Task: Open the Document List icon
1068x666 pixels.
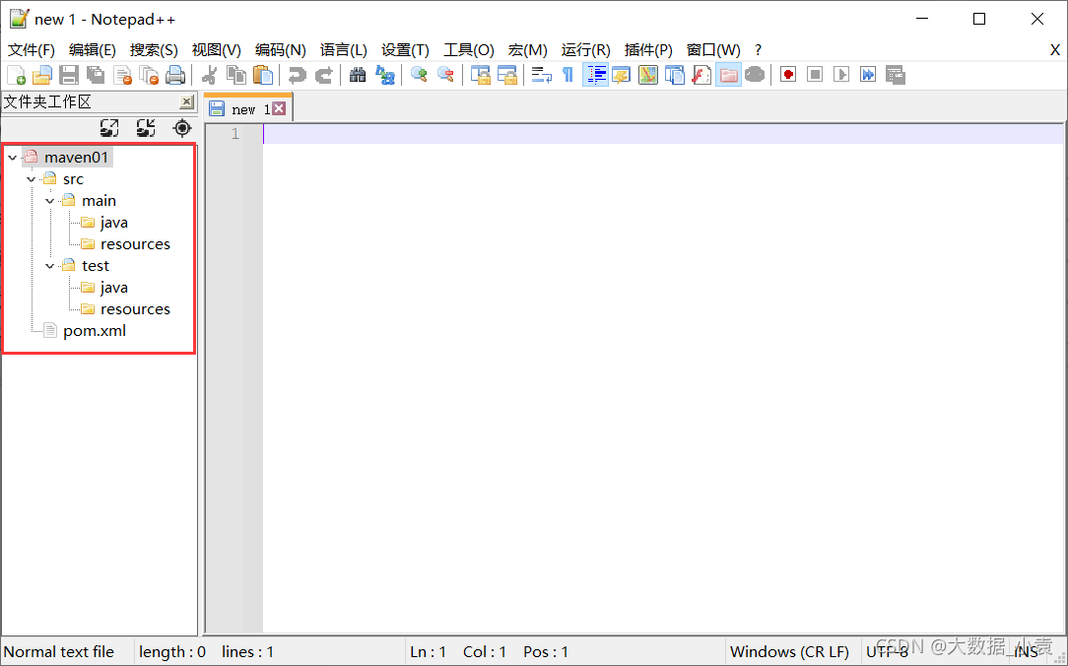Action: (674, 75)
